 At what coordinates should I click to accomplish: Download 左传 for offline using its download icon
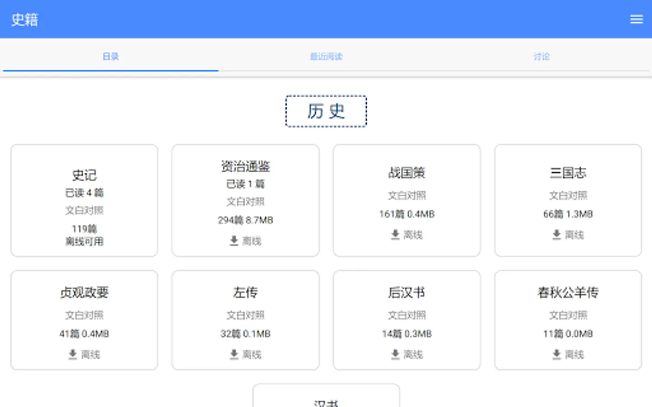coord(234,354)
